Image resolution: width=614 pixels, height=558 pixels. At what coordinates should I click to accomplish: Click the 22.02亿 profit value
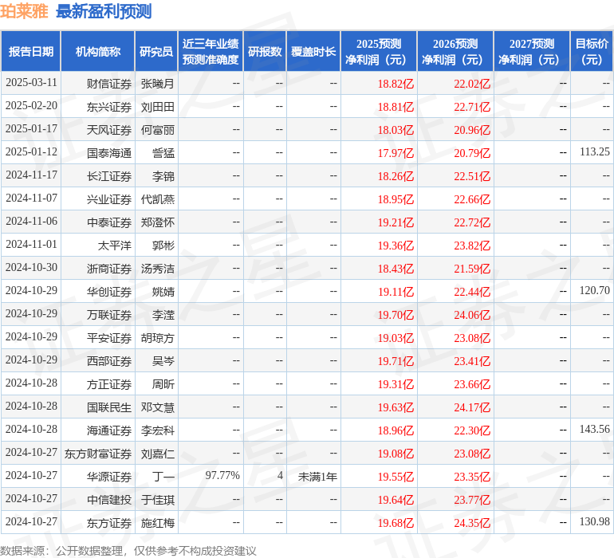coord(472,84)
